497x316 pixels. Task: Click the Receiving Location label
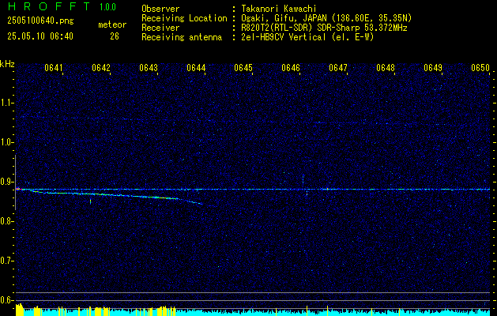pyautogui.click(x=184, y=18)
